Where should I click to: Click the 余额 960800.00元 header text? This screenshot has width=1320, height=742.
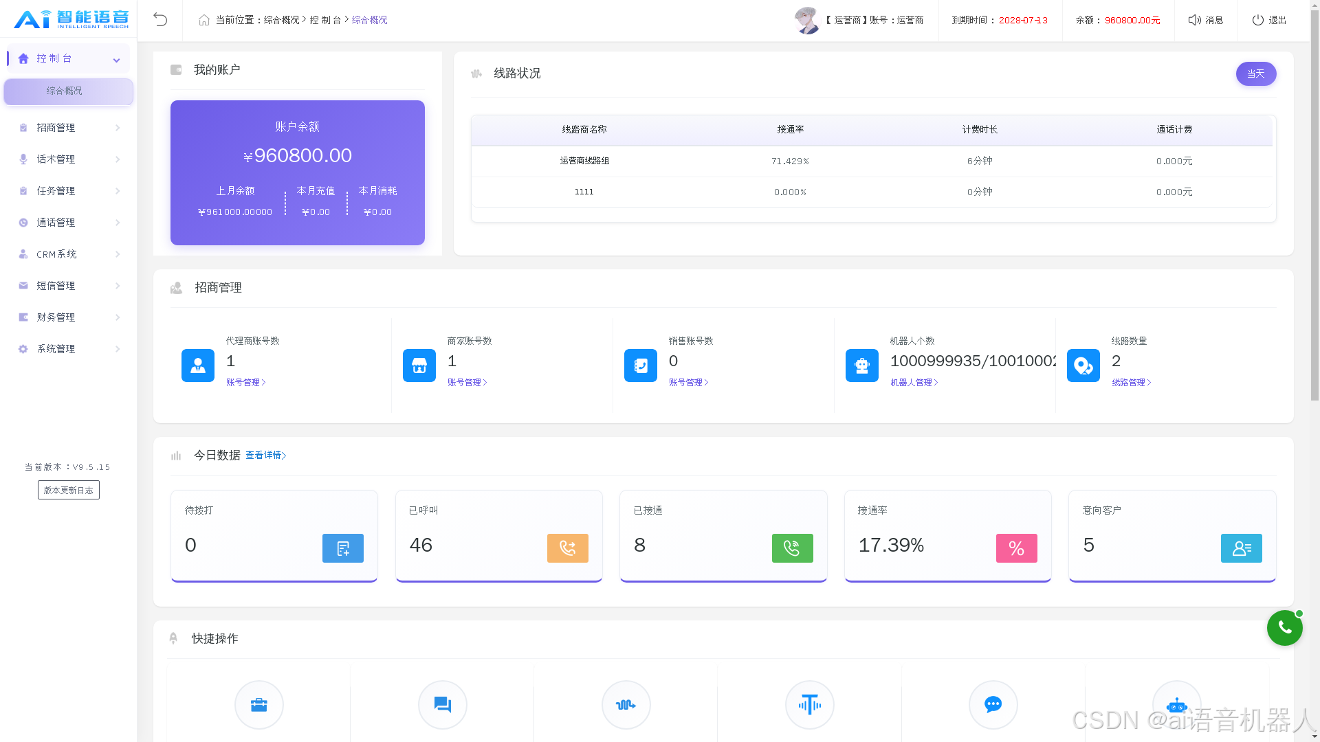[x=1118, y=20]
